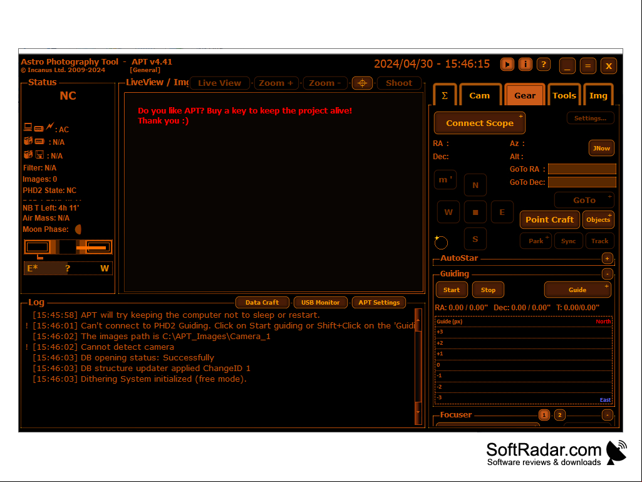Toggle the JNow epoch button
The image size is (642, 482).
click(601, 149)
